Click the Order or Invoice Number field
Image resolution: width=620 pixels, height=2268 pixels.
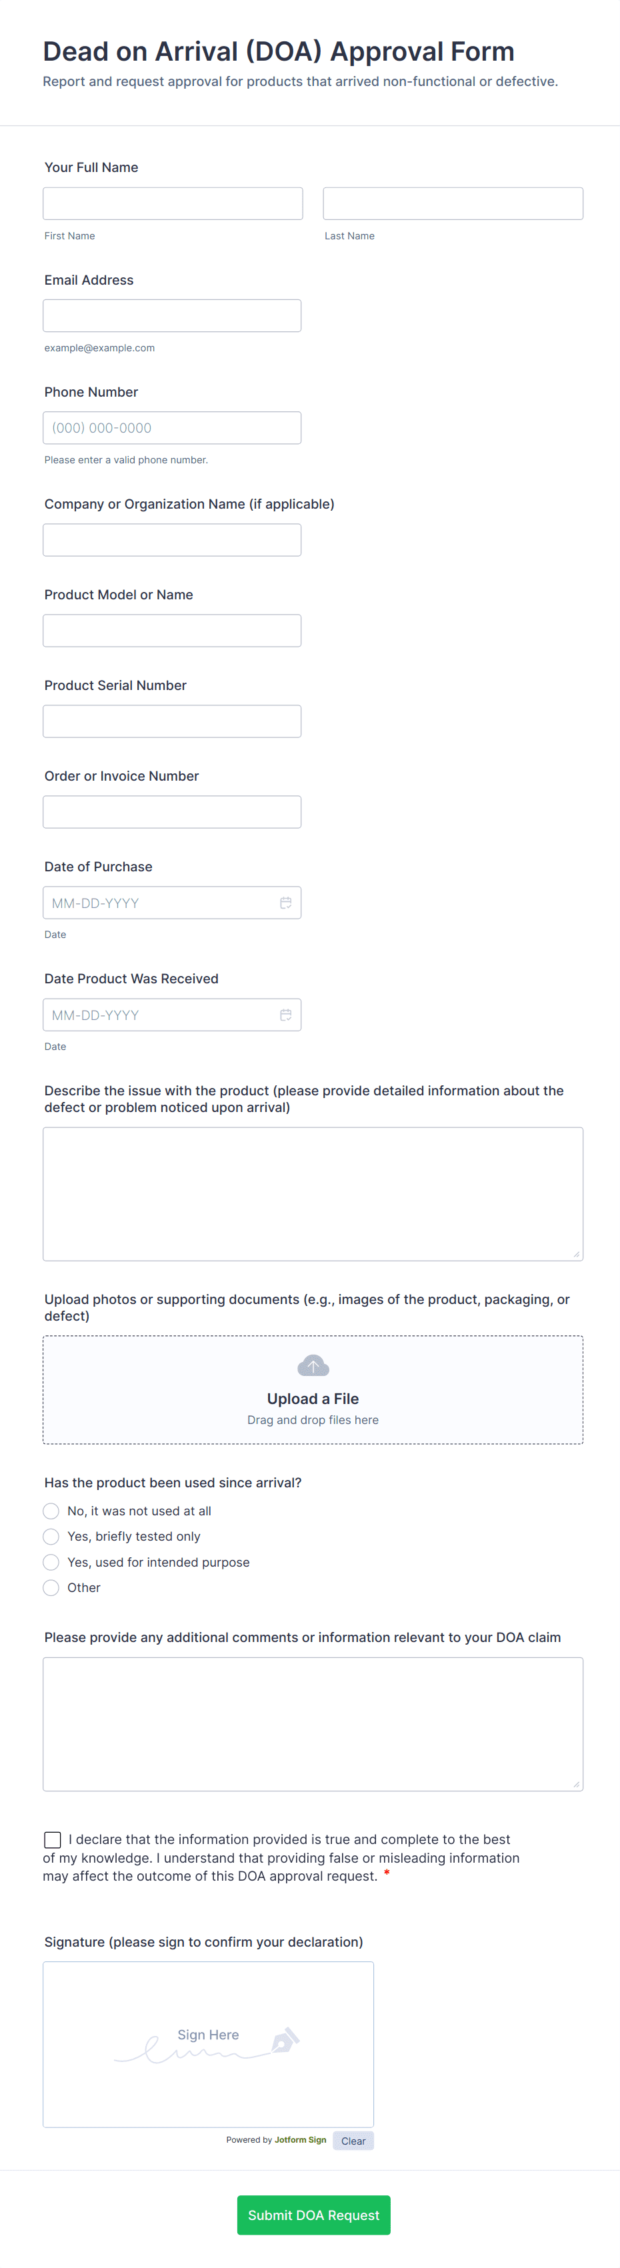[x=172, y=812]
